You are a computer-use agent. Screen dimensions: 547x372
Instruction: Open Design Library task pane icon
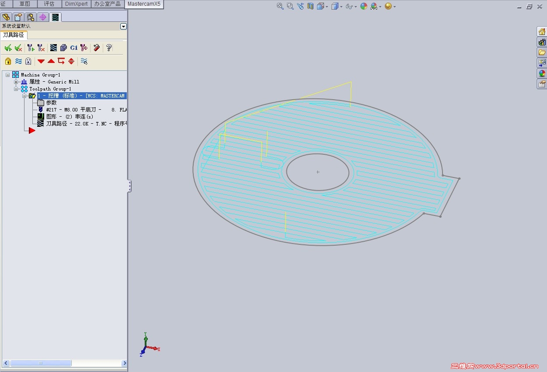click(542, 42)
